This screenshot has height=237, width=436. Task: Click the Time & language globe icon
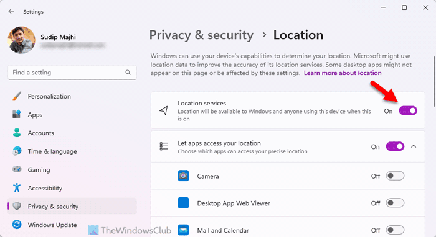[x=17, y=151]
